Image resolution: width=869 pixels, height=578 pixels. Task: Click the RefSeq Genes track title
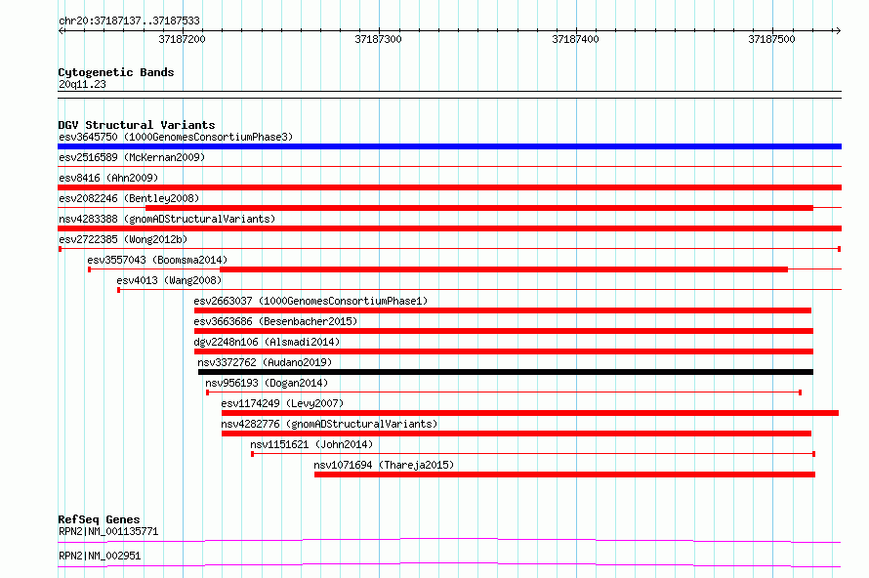(99, 519)
